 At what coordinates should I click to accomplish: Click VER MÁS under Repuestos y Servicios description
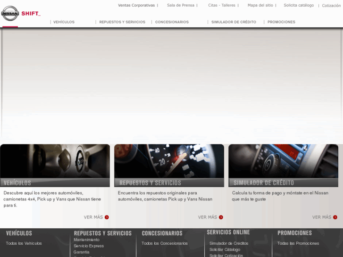pos(208,217)
